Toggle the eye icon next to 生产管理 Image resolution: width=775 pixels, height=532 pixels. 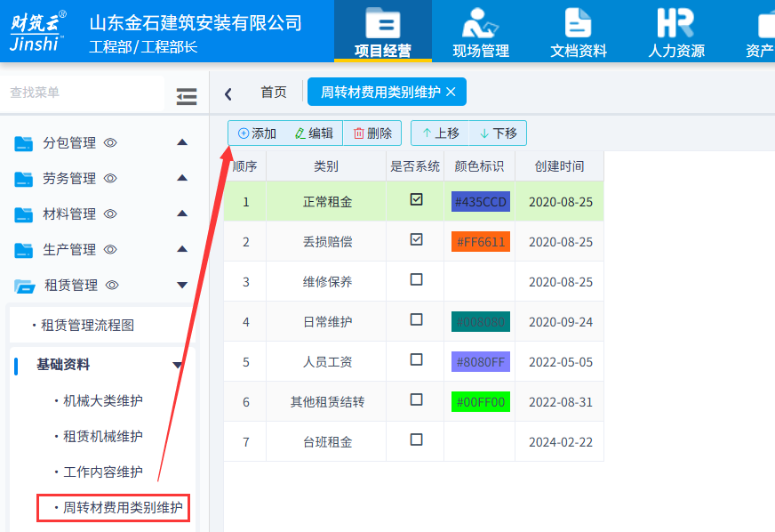coord(110,250)
